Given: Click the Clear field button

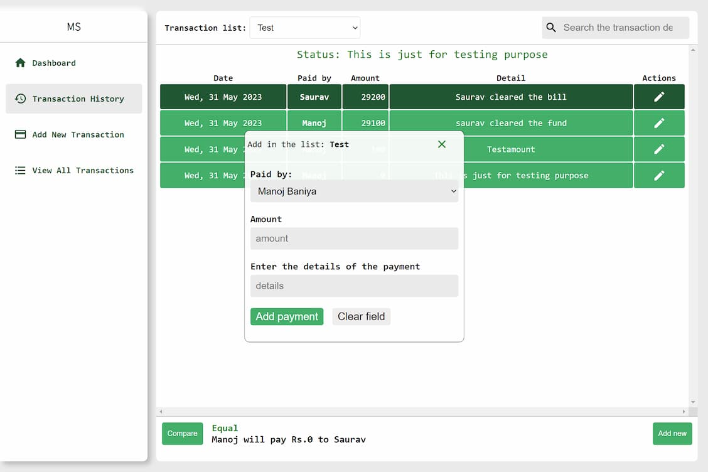Looking at the screenshot, I should click(362, 316).
